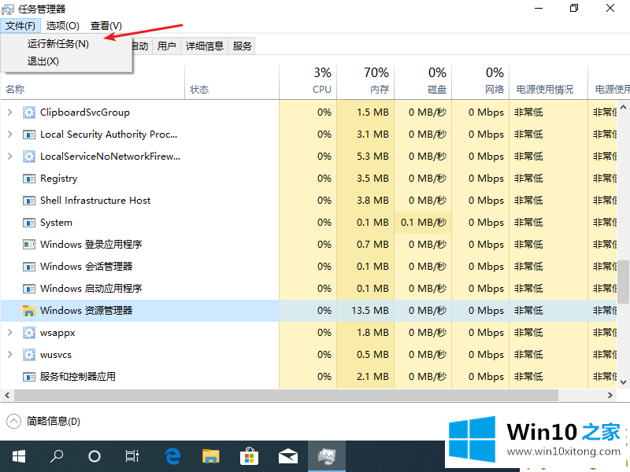Sort by 名称 column header
The image size is (630, 472).
pyautogui.click(x=92, y=89)
